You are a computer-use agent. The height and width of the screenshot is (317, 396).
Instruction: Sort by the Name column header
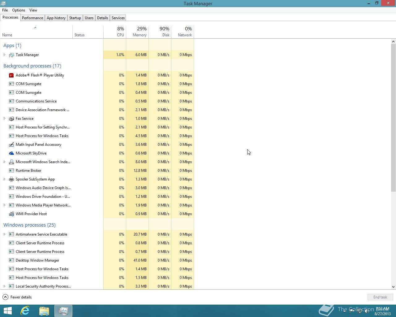pos(36,32)
